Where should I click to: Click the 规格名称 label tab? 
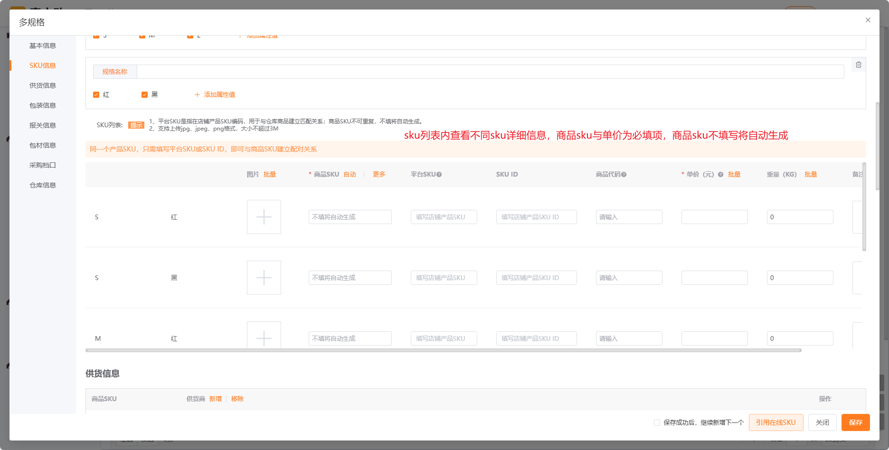pyautogui.click(x=115, y=72)
